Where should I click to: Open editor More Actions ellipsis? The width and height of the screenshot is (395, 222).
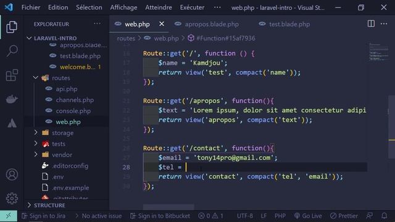pos(384,24)
